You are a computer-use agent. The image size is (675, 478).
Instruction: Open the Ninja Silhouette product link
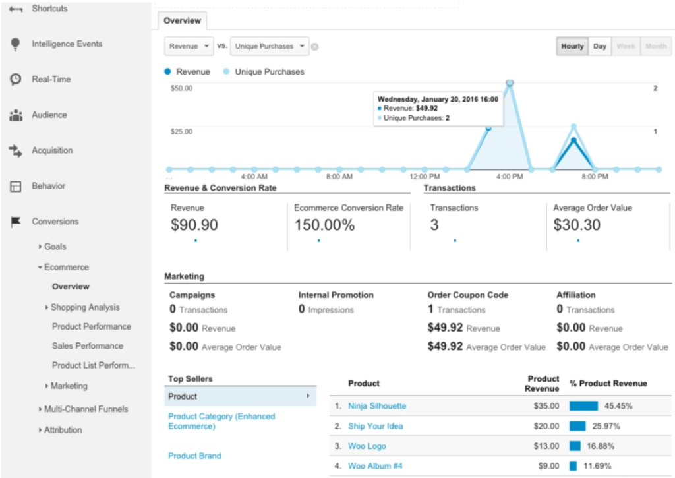pyautogui.click(x=377, y=406)
